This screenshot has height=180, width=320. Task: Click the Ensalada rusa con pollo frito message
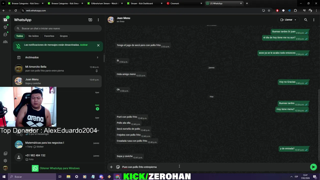tap(136, 141)
